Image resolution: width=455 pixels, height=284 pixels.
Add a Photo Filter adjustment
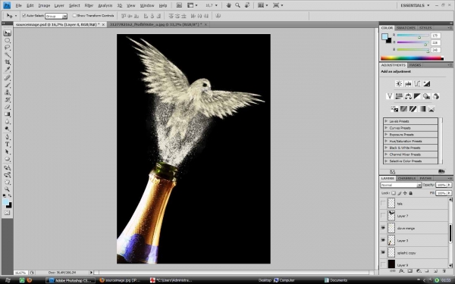point(426,96)
